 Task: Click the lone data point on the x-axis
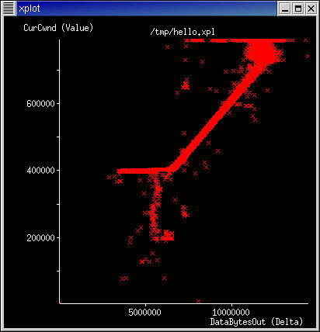pyautogui.click(x=199, y=301)
